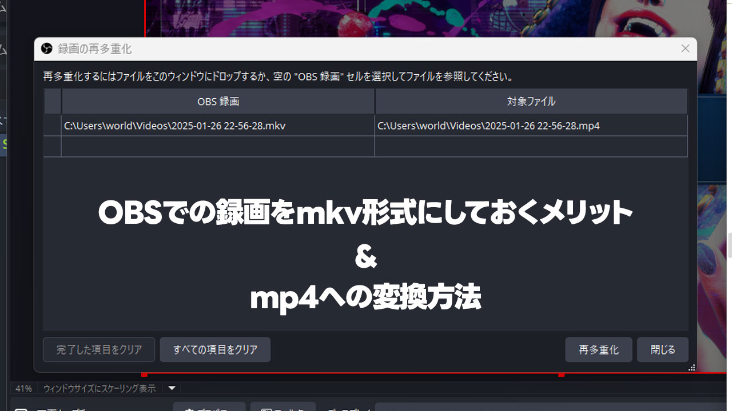
Task: Start remux with the 再多重化 button
Action: pos(599,350)
